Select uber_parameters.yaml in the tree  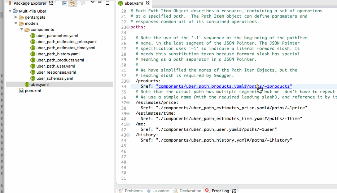click(57, 36)
